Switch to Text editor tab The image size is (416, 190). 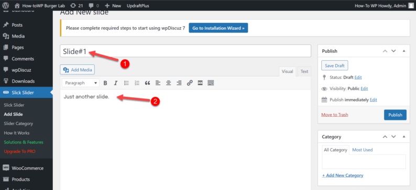(304, 72)
